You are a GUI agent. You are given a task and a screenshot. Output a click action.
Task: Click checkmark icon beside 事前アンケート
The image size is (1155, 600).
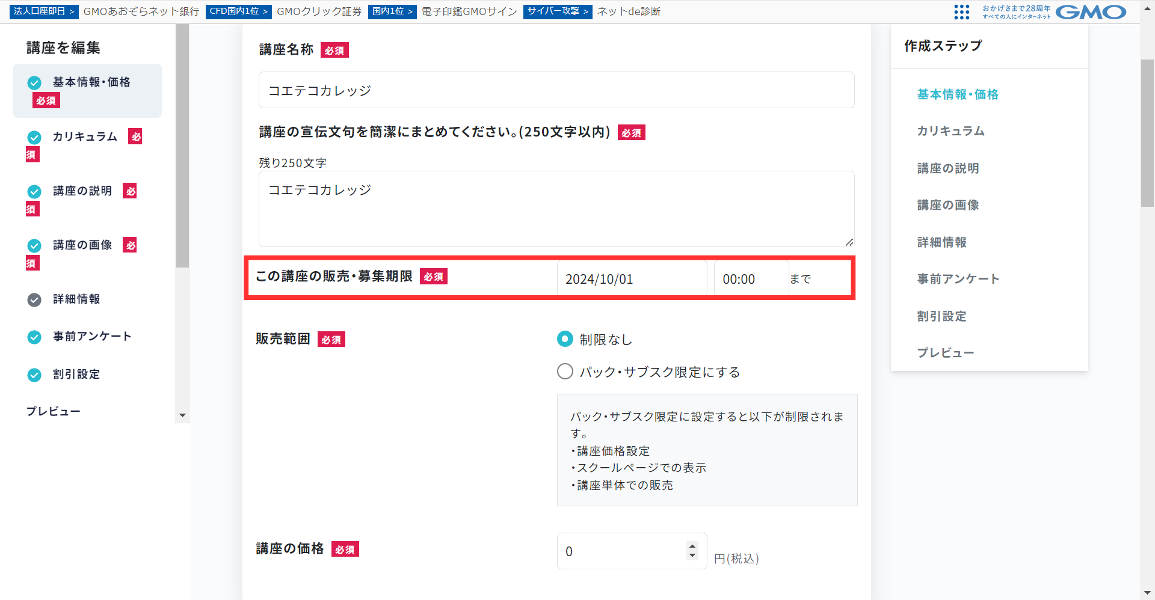point(34,337)
